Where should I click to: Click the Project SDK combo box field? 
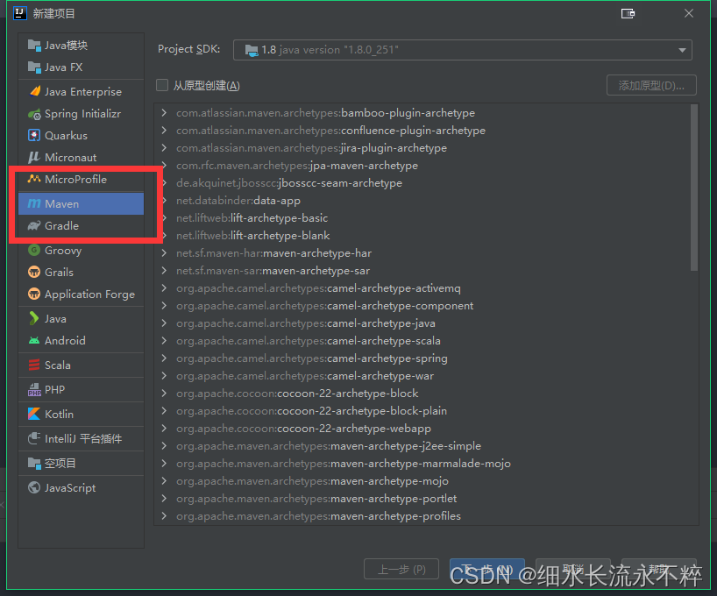click(x=462, y=50)
